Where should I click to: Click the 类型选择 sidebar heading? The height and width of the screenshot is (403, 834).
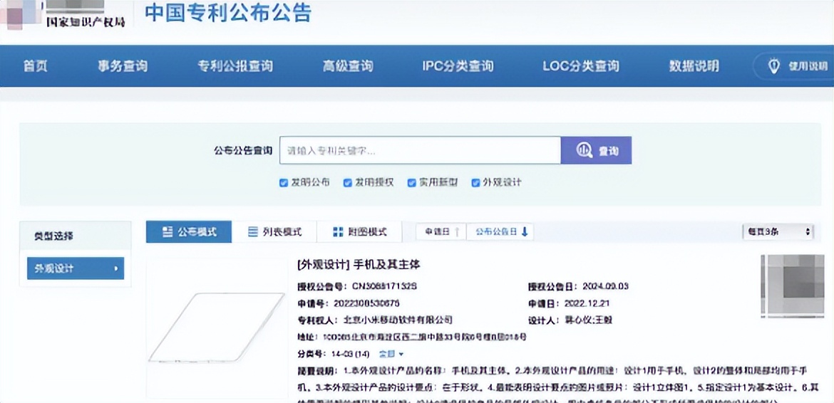[x=53, y=236]
